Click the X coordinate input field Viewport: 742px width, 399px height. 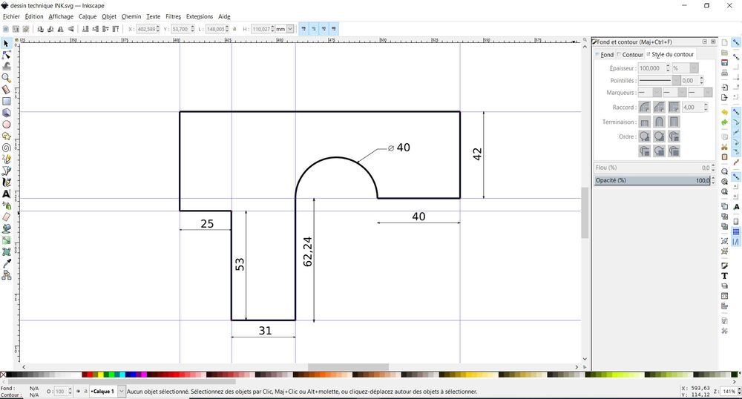click(x=146, y=29)
